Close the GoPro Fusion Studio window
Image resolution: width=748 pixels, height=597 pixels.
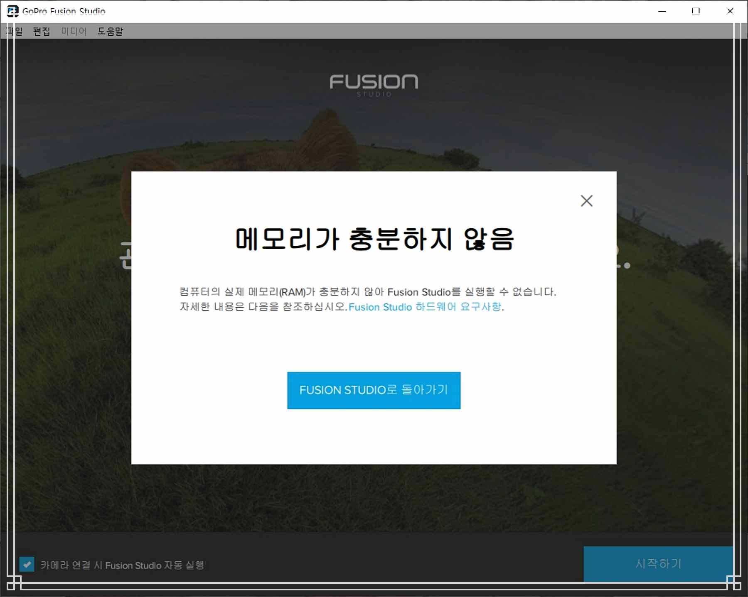tap(730, 11)
